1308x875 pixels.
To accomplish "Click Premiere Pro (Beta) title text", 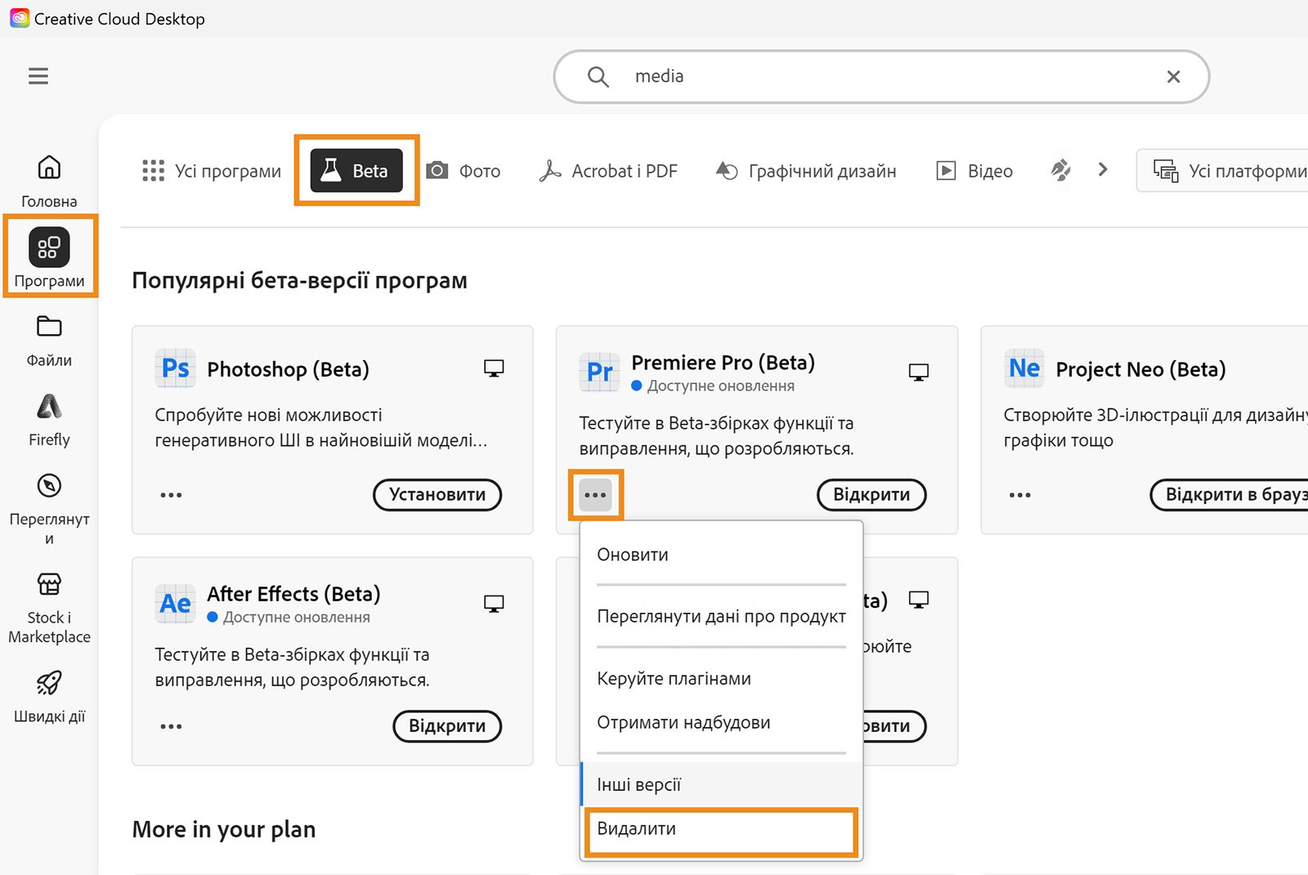I will point(723,363).
